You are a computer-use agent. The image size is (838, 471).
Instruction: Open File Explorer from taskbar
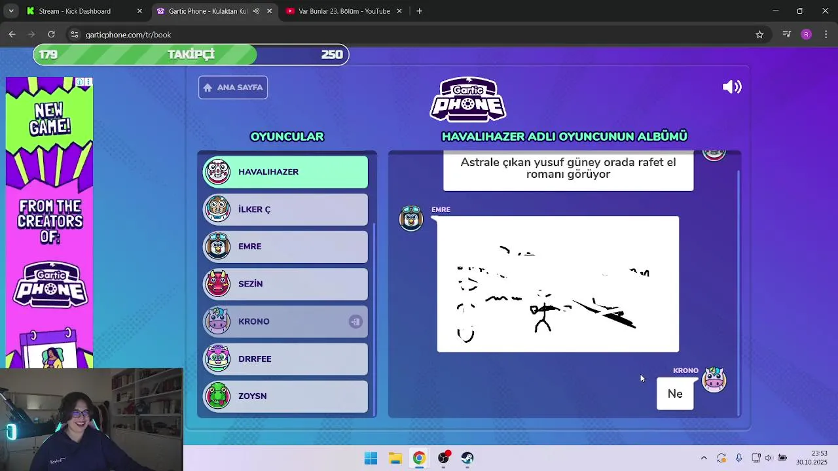point(395,458)
